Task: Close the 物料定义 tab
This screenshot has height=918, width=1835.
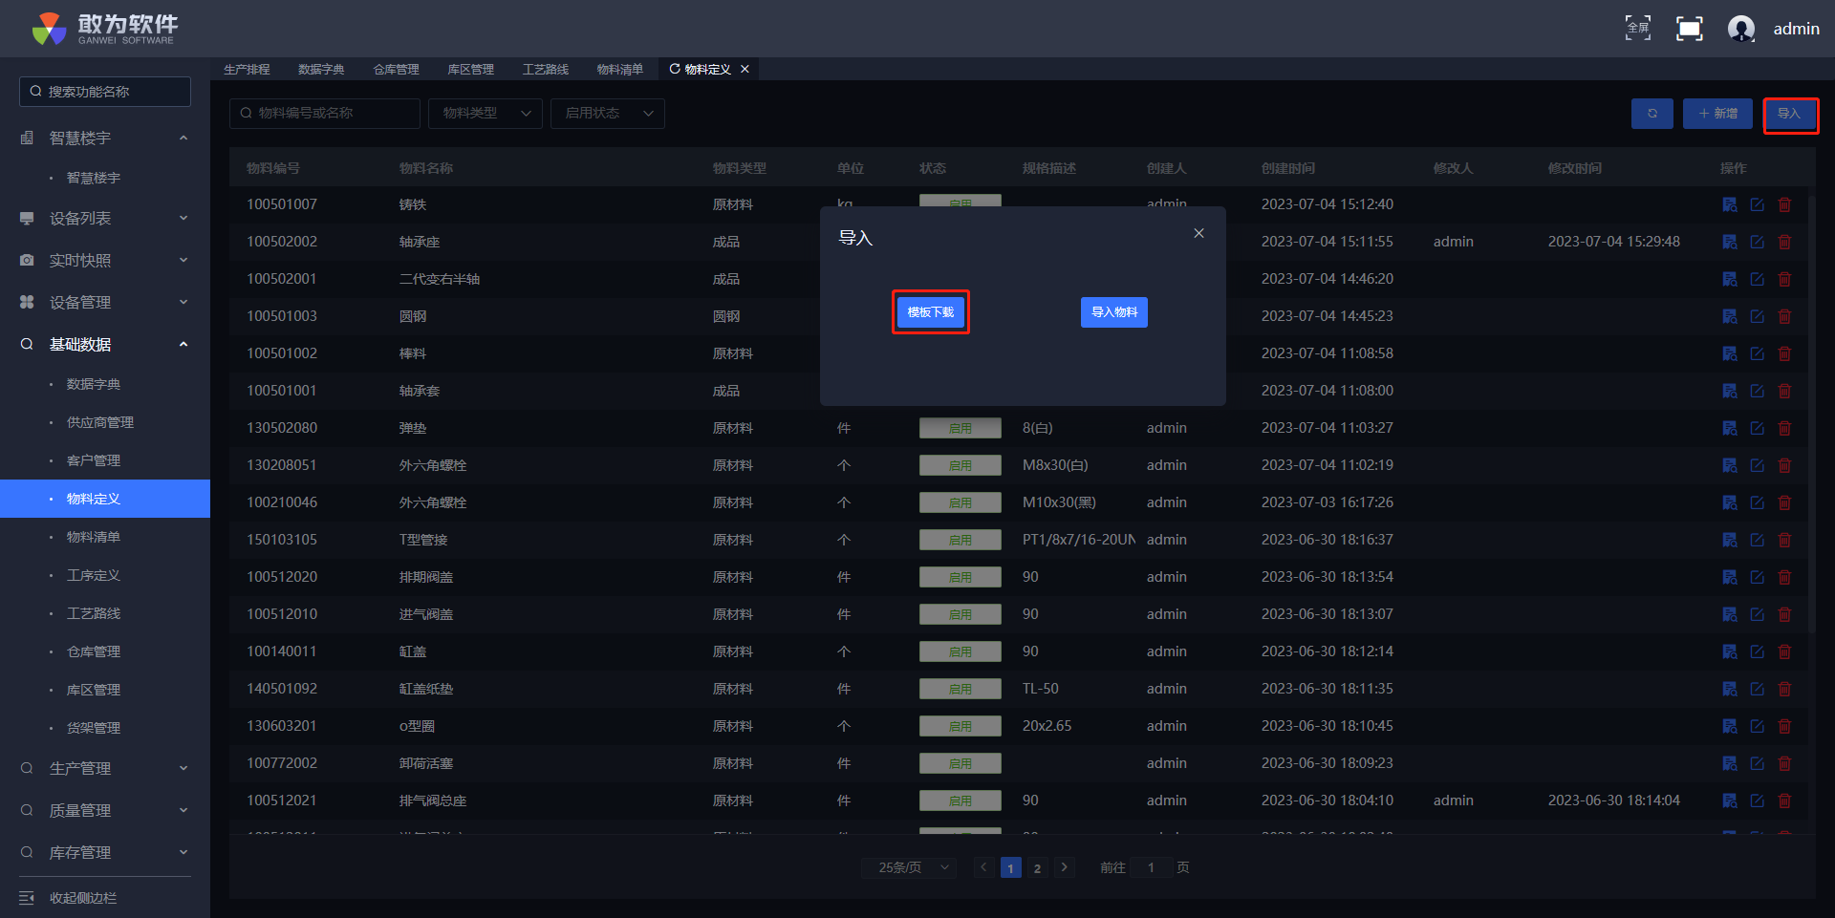Action: [745, 69]
